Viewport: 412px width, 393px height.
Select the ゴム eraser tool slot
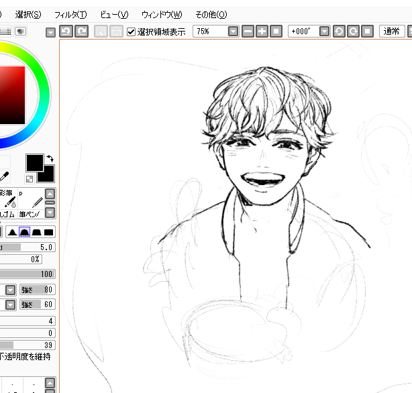point(8,214)
